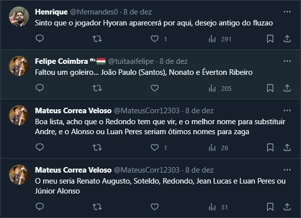This screenshot has height=218, width=301.
Task: Bookmark Henrique's tweet
Action: tap(270, 38)
